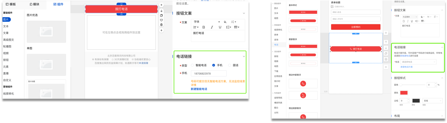This screenshot has height=123, width=447.
Task: Switch to the 模板 tab
Action: tap(11, 4)
